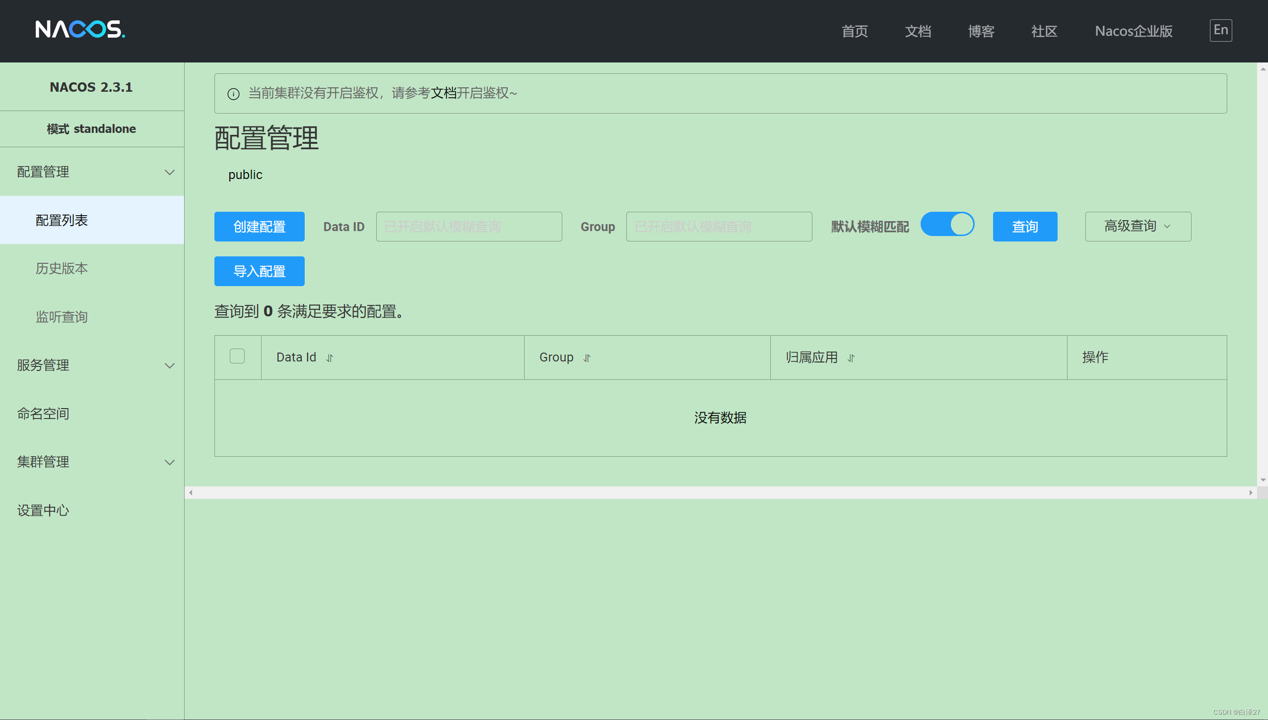Open 历史版本 in the sidebar

click(x=62, y=268)
